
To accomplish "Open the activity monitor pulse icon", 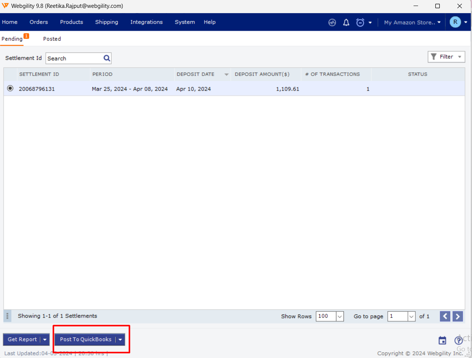I will [x=332, y=22].
